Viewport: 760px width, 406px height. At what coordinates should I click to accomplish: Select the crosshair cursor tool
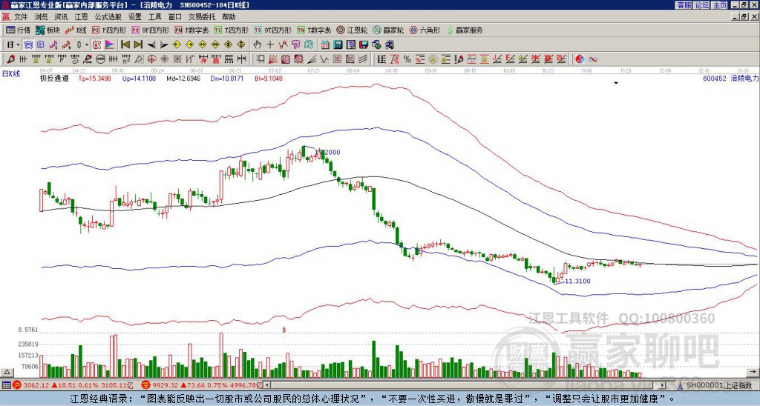270,44
